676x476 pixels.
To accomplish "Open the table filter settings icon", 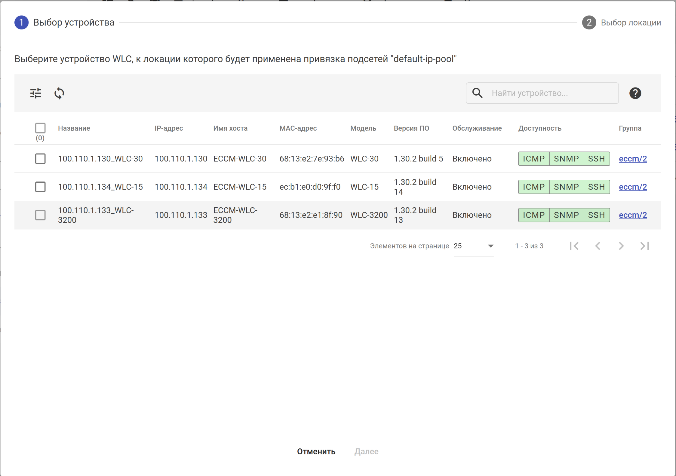I will coord(35,93).
